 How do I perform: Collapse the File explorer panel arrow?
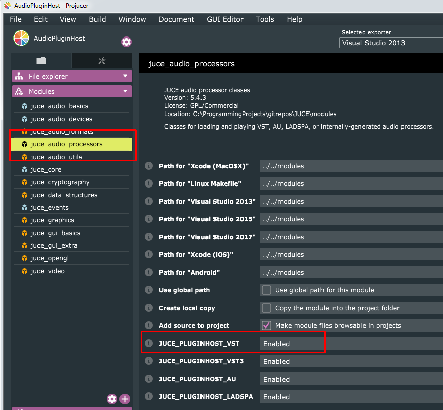[125, 76]
